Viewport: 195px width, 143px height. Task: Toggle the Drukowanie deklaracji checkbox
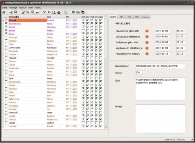(x=147, y=37)
